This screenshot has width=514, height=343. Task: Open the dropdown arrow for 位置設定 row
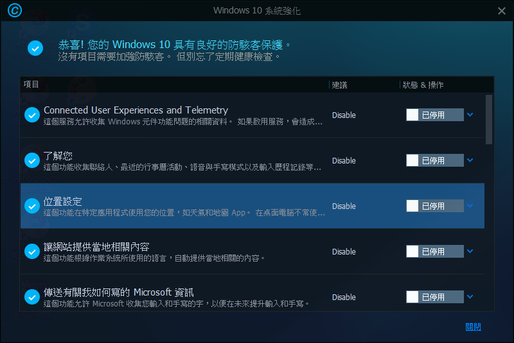(x=470, y=206)
